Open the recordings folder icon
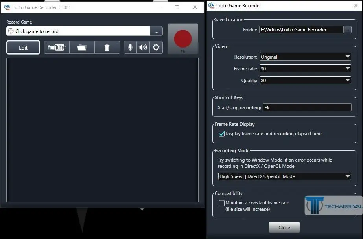 coord(82,48)
